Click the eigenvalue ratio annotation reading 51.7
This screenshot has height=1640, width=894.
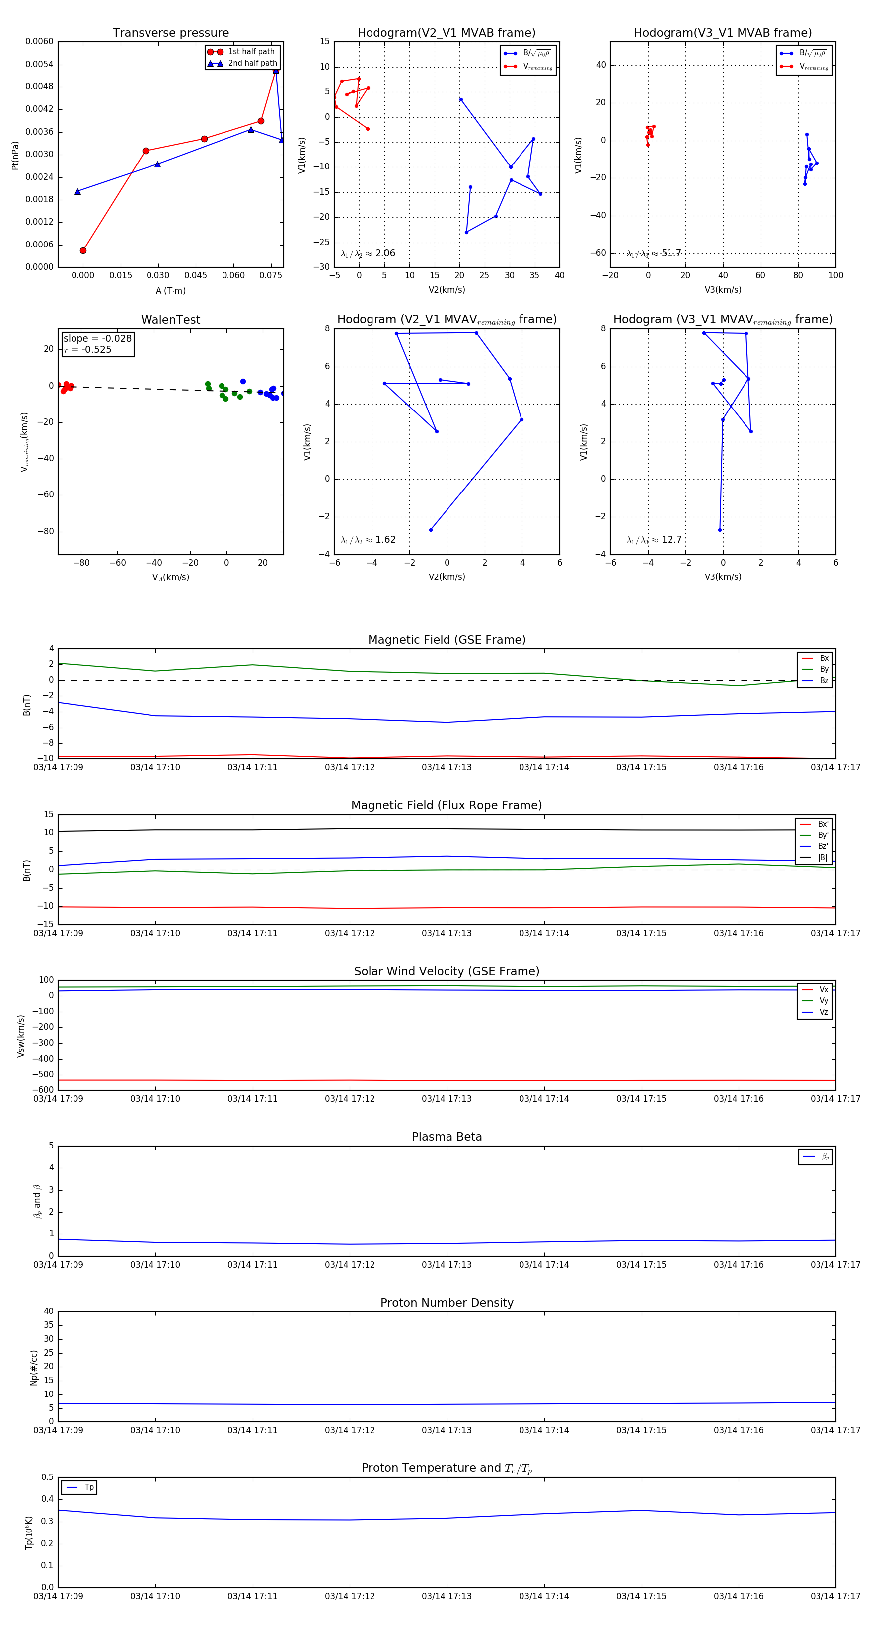(x=654, y=253)
